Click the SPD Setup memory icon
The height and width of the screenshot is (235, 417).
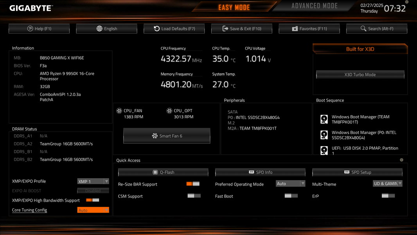(347, 172)
